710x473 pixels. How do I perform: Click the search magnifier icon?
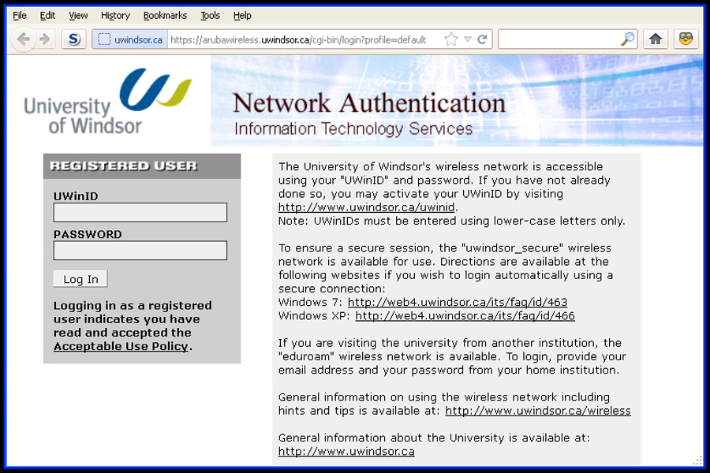point(628,39)
